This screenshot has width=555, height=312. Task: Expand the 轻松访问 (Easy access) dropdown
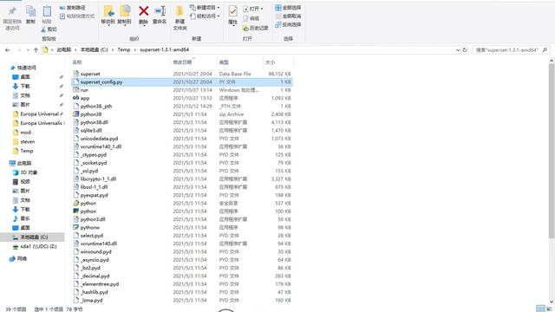click(x=205, y=16)
